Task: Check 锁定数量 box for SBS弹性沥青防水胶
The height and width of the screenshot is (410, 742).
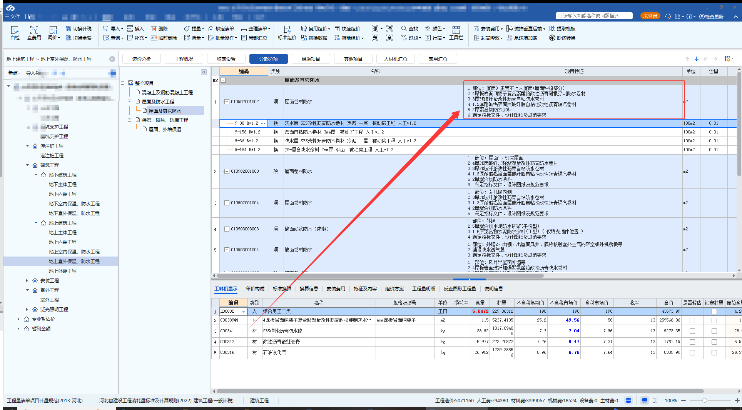Action: click(714, 331)
